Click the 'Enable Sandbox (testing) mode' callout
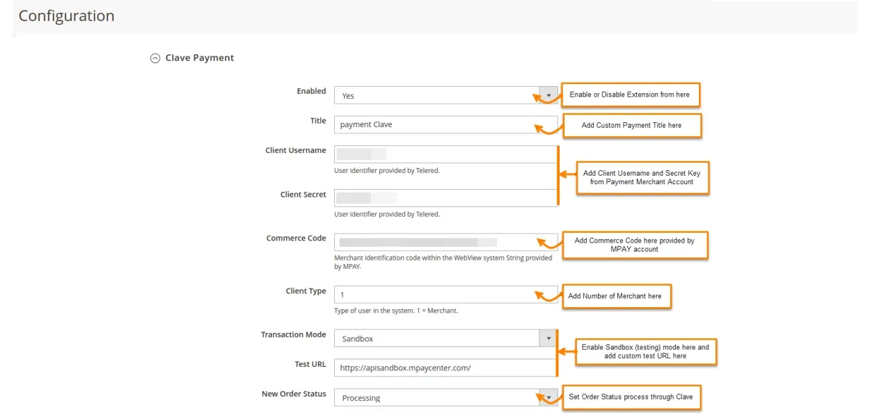The width and height of the screenshot is (870, 417). click(645, 352)
